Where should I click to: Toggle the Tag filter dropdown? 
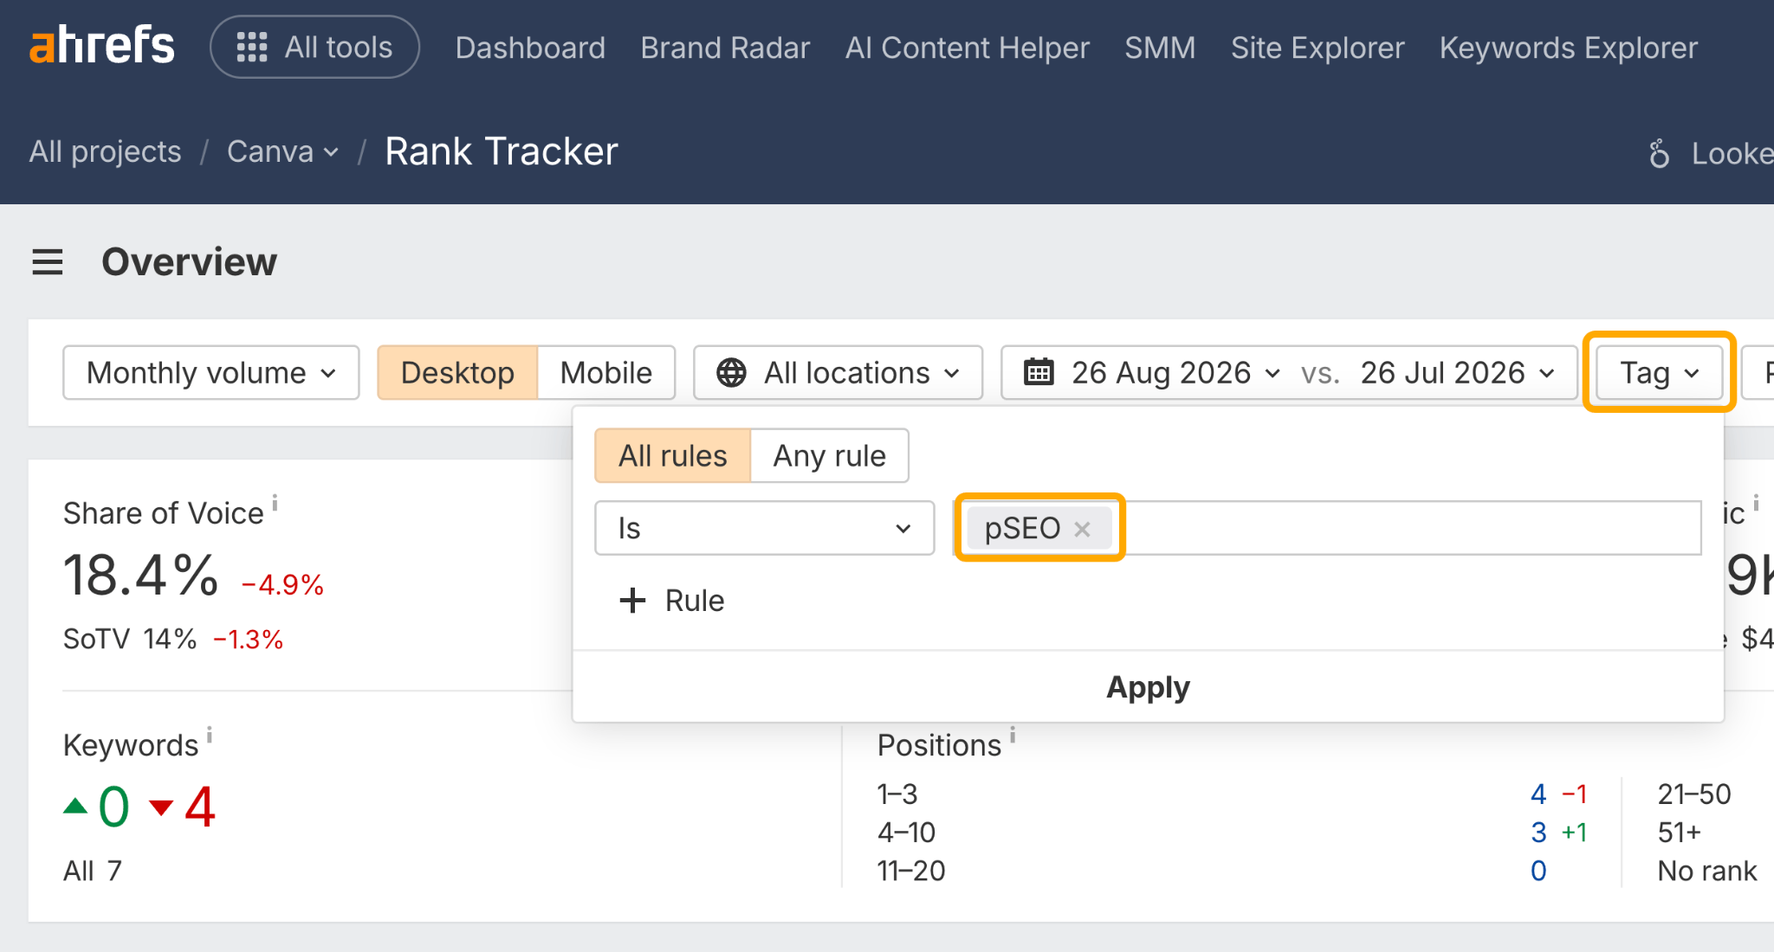pos(1659,373)
